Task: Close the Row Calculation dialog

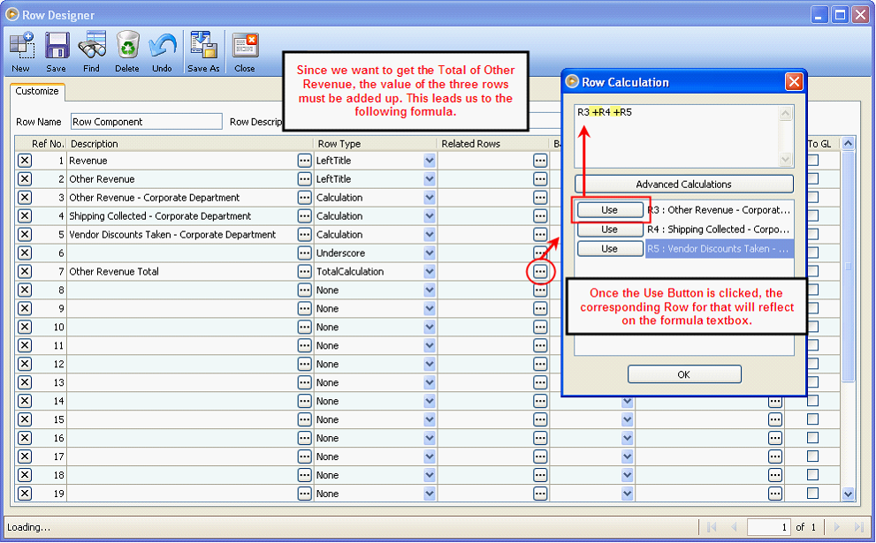Action: [x=794, y=82]
